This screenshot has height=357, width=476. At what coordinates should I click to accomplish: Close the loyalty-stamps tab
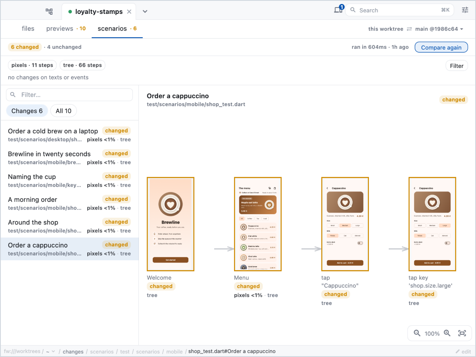coord(129,12)
